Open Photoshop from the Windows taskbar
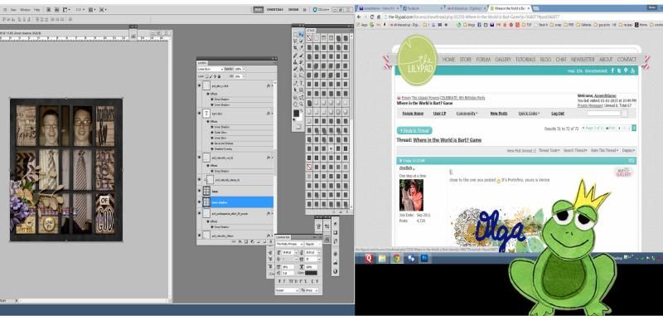Viewport: 663px width, 316px height. coord(424,259)
